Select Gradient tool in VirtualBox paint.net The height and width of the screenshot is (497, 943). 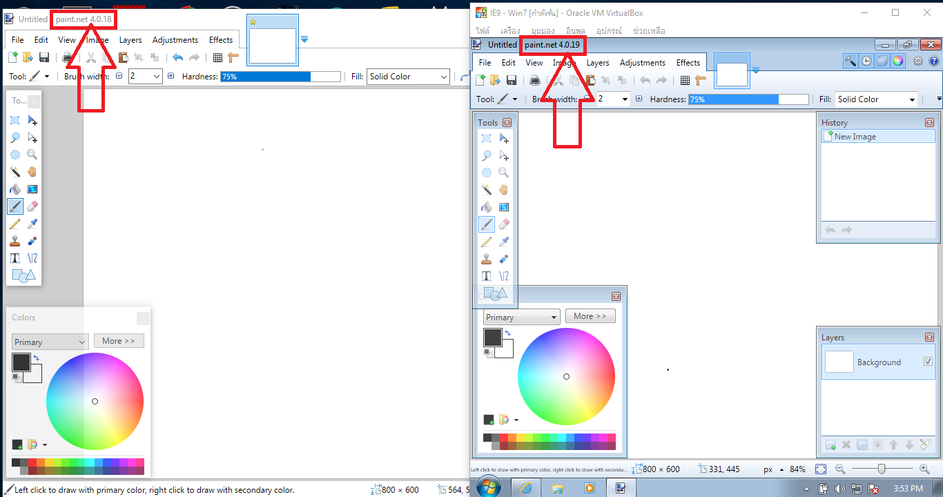pos(504,207)
